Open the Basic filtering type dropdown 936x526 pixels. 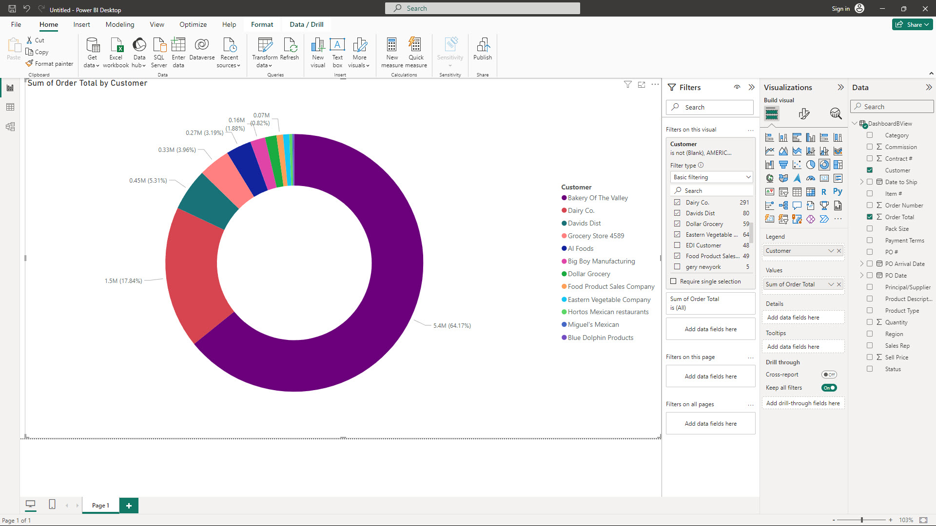pyautogui.click(x=711, y=177)
